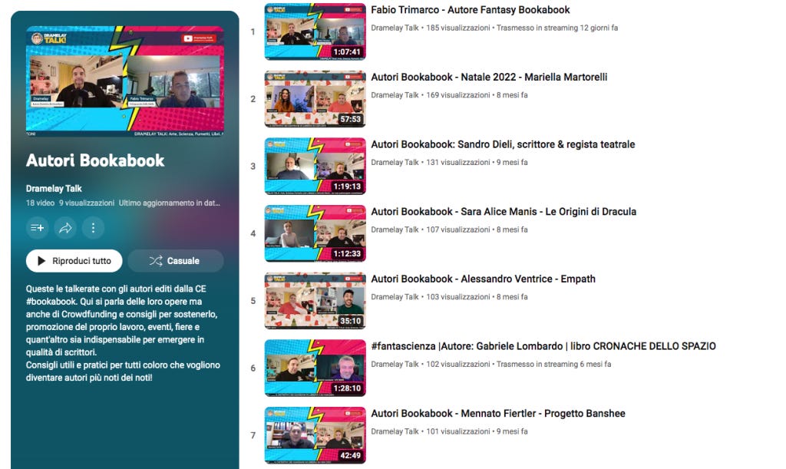Click Casuale shuffle button
The width and height of the screenshot is (786, 469).
pos(176,261)
